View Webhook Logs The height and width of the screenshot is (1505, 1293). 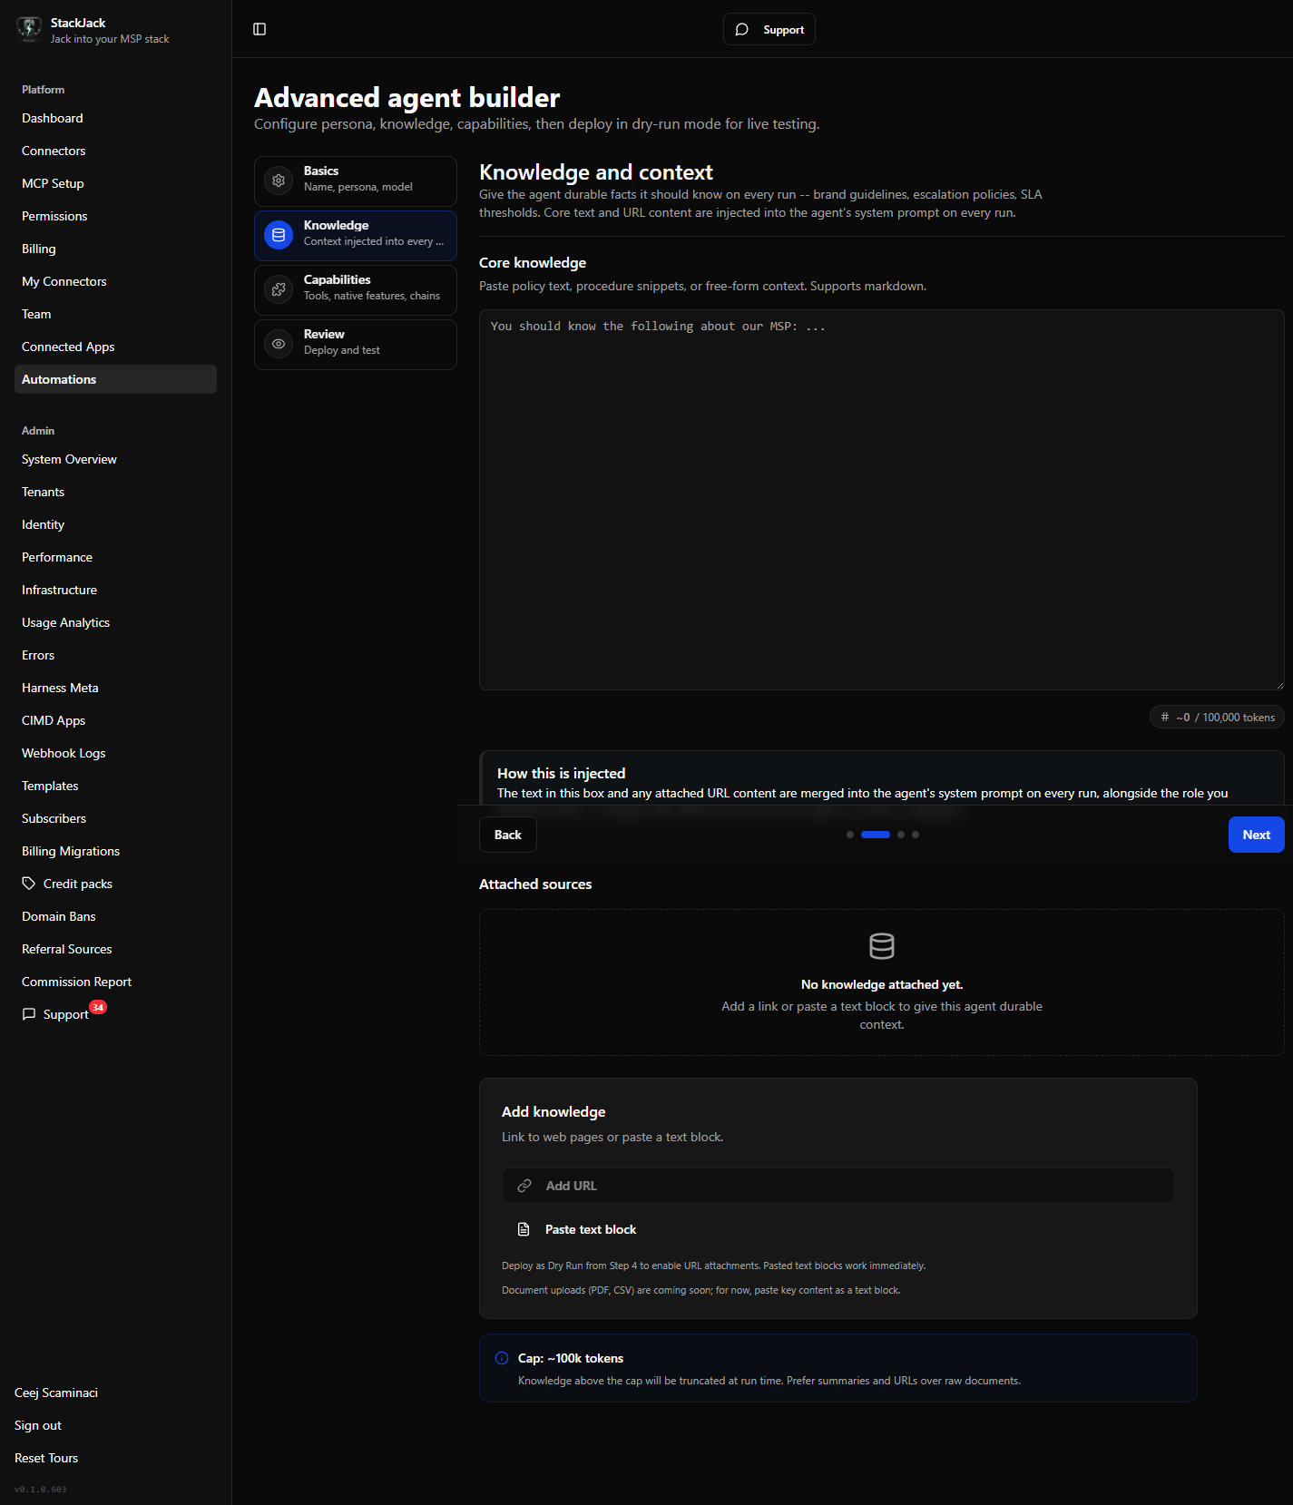(115, 753)
